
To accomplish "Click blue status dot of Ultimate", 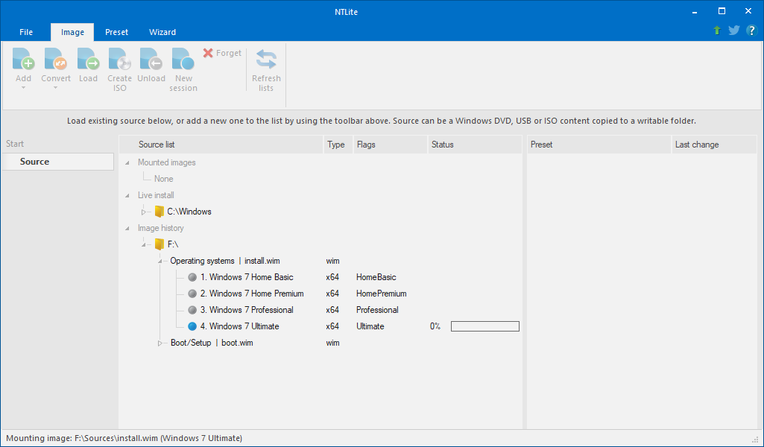I will 192,326.
